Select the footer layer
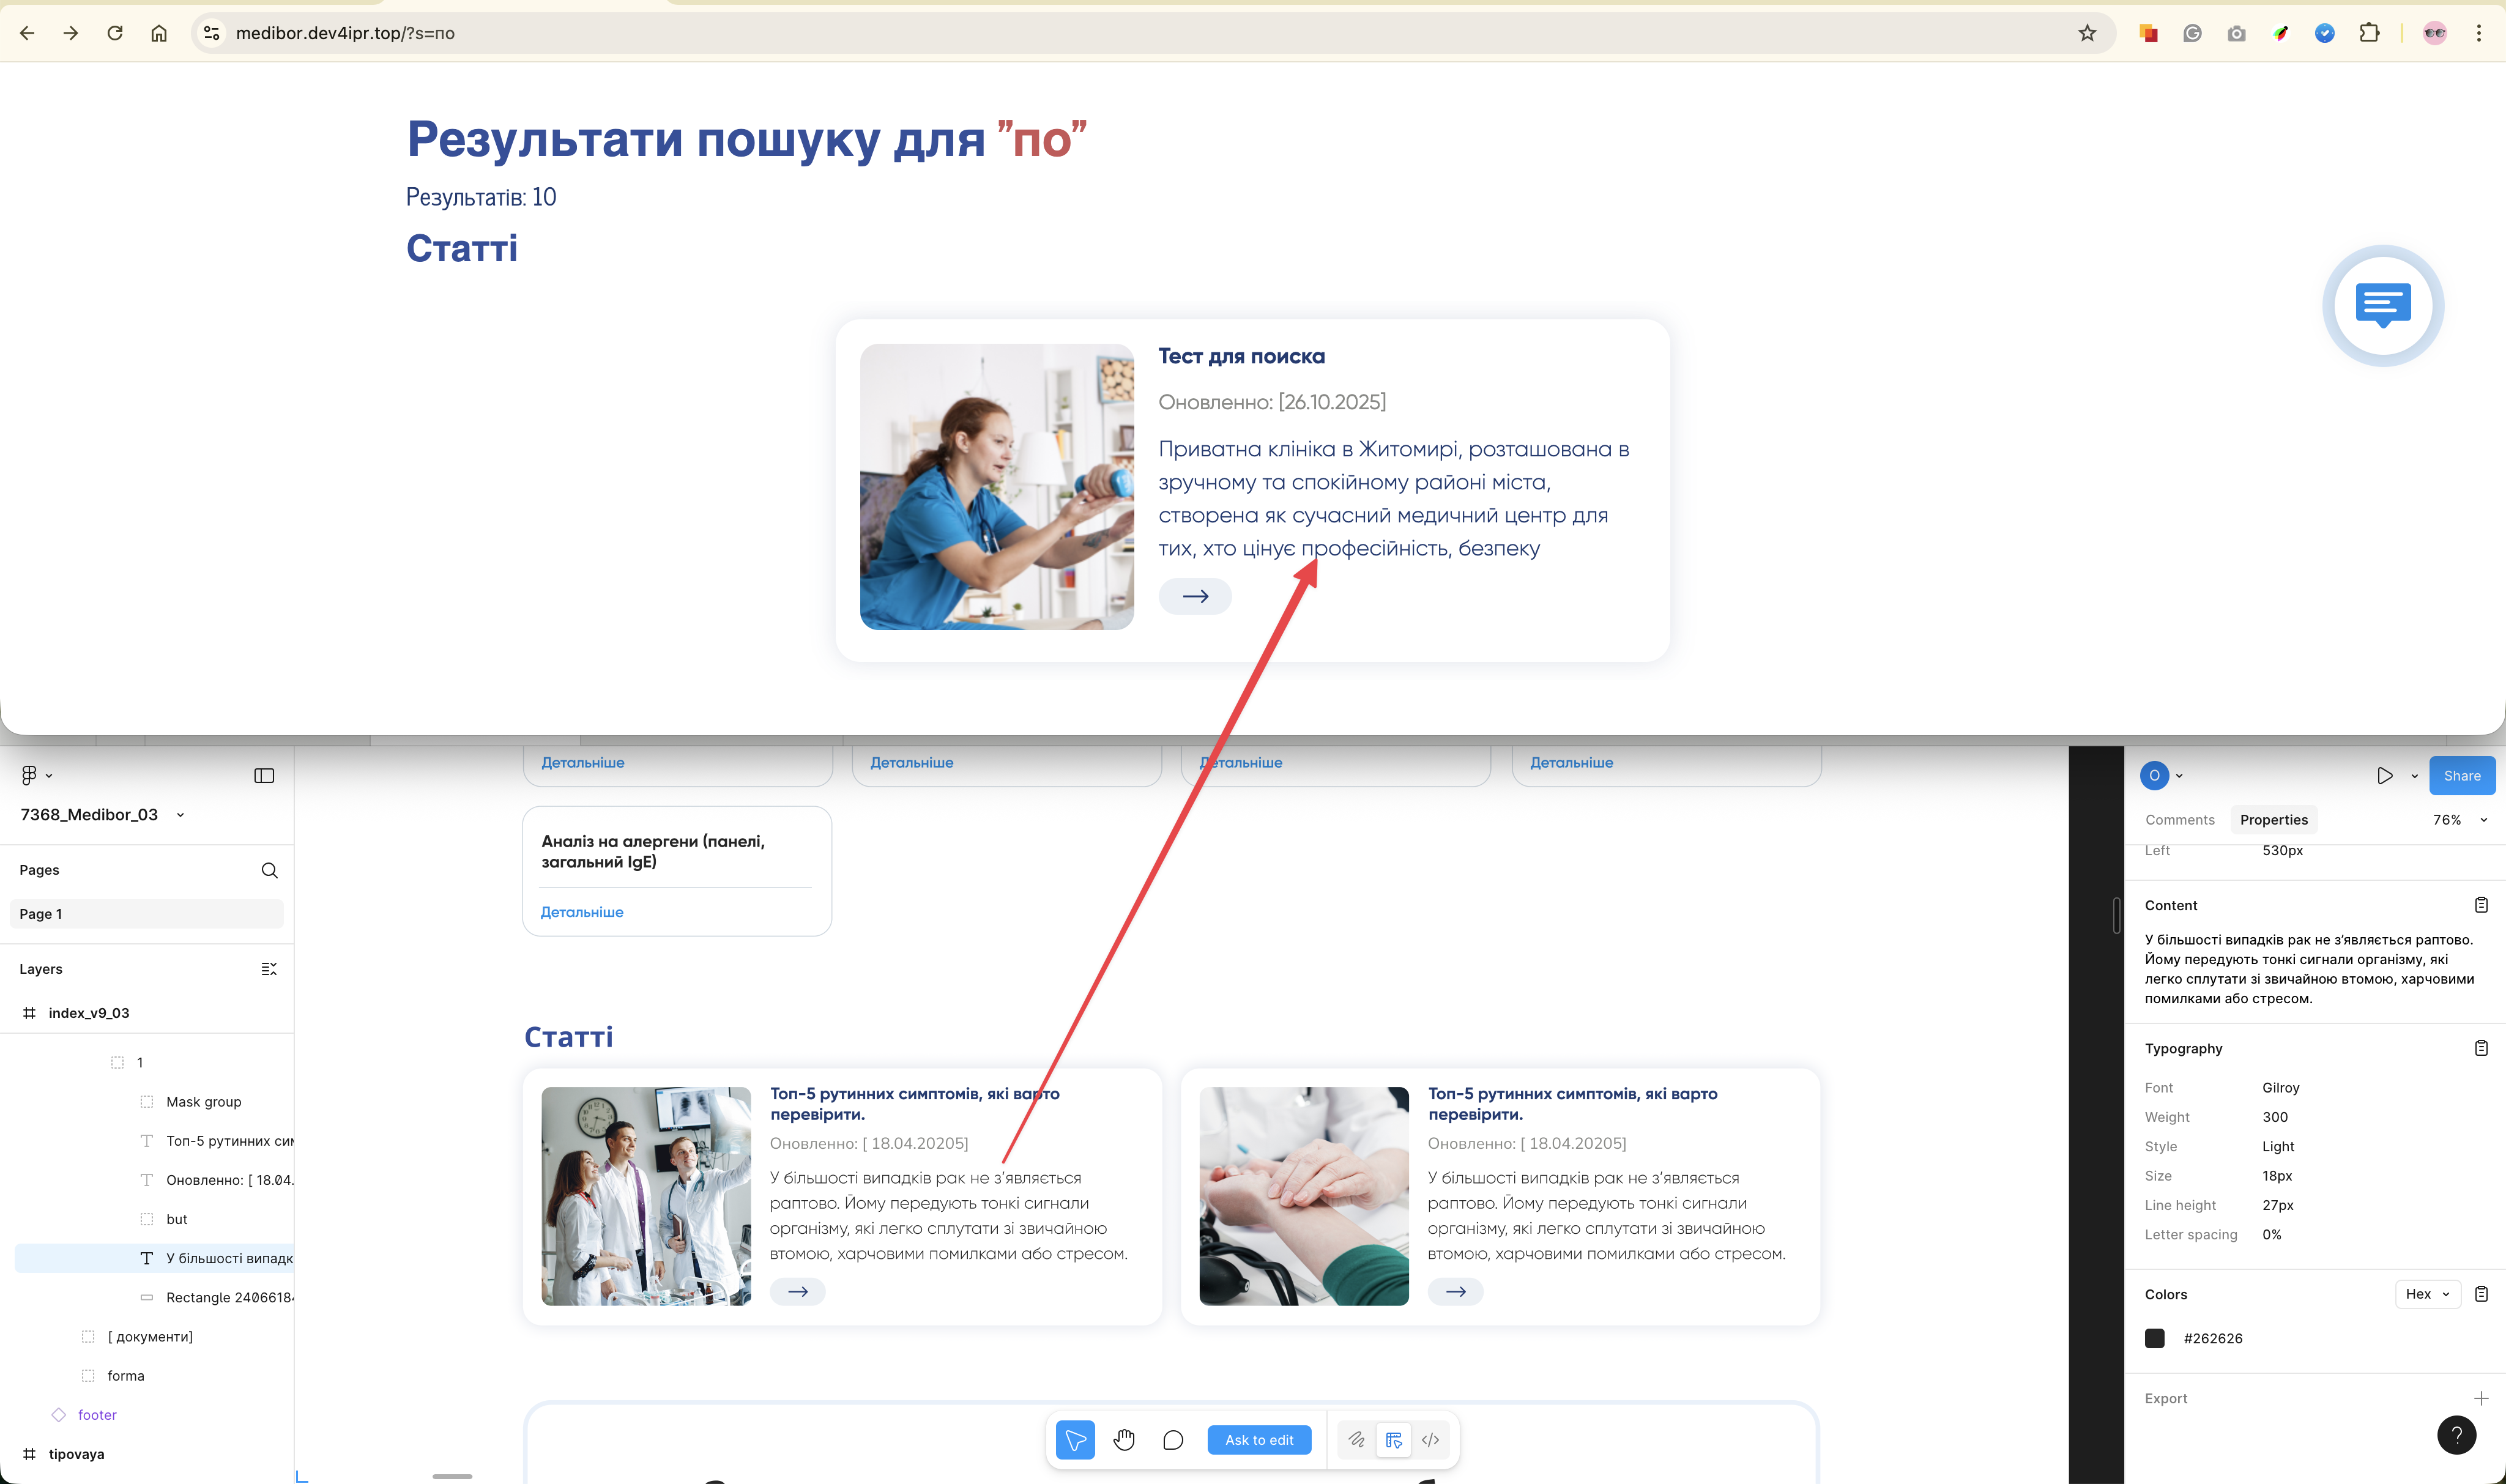 click(97, 1415)
